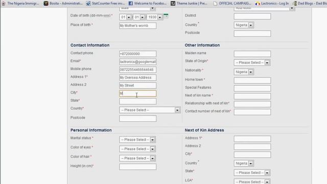Expand the birth day dropdown showing 01
327x184 pixels.
(126, 17)
